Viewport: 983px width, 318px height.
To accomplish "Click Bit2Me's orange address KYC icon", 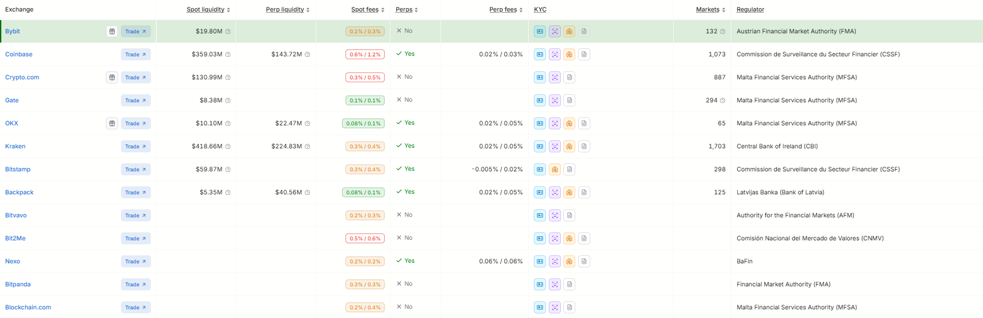I will 569,238.
